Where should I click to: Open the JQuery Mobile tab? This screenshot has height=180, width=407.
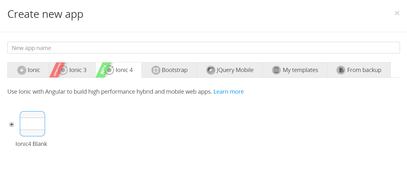230,70
